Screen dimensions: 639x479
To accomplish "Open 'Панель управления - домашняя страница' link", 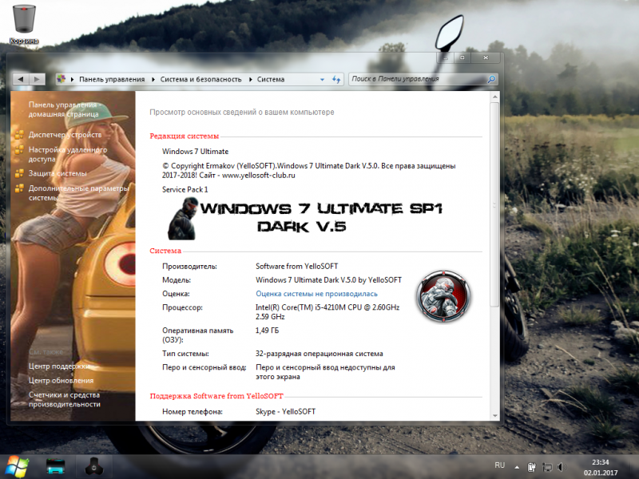I will (65, 109).
